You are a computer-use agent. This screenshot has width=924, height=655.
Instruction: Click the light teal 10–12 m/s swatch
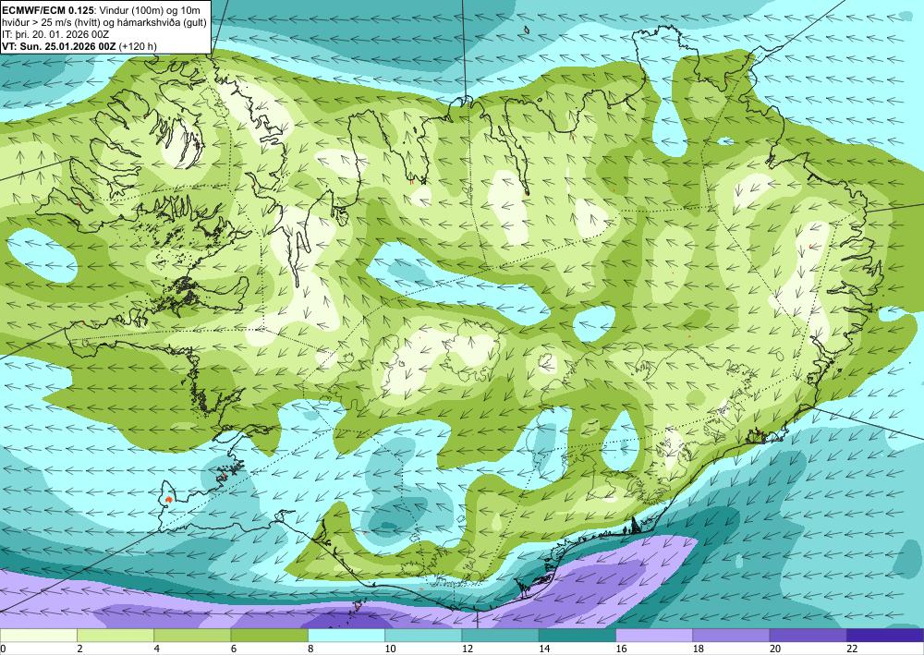pos(423,636)
